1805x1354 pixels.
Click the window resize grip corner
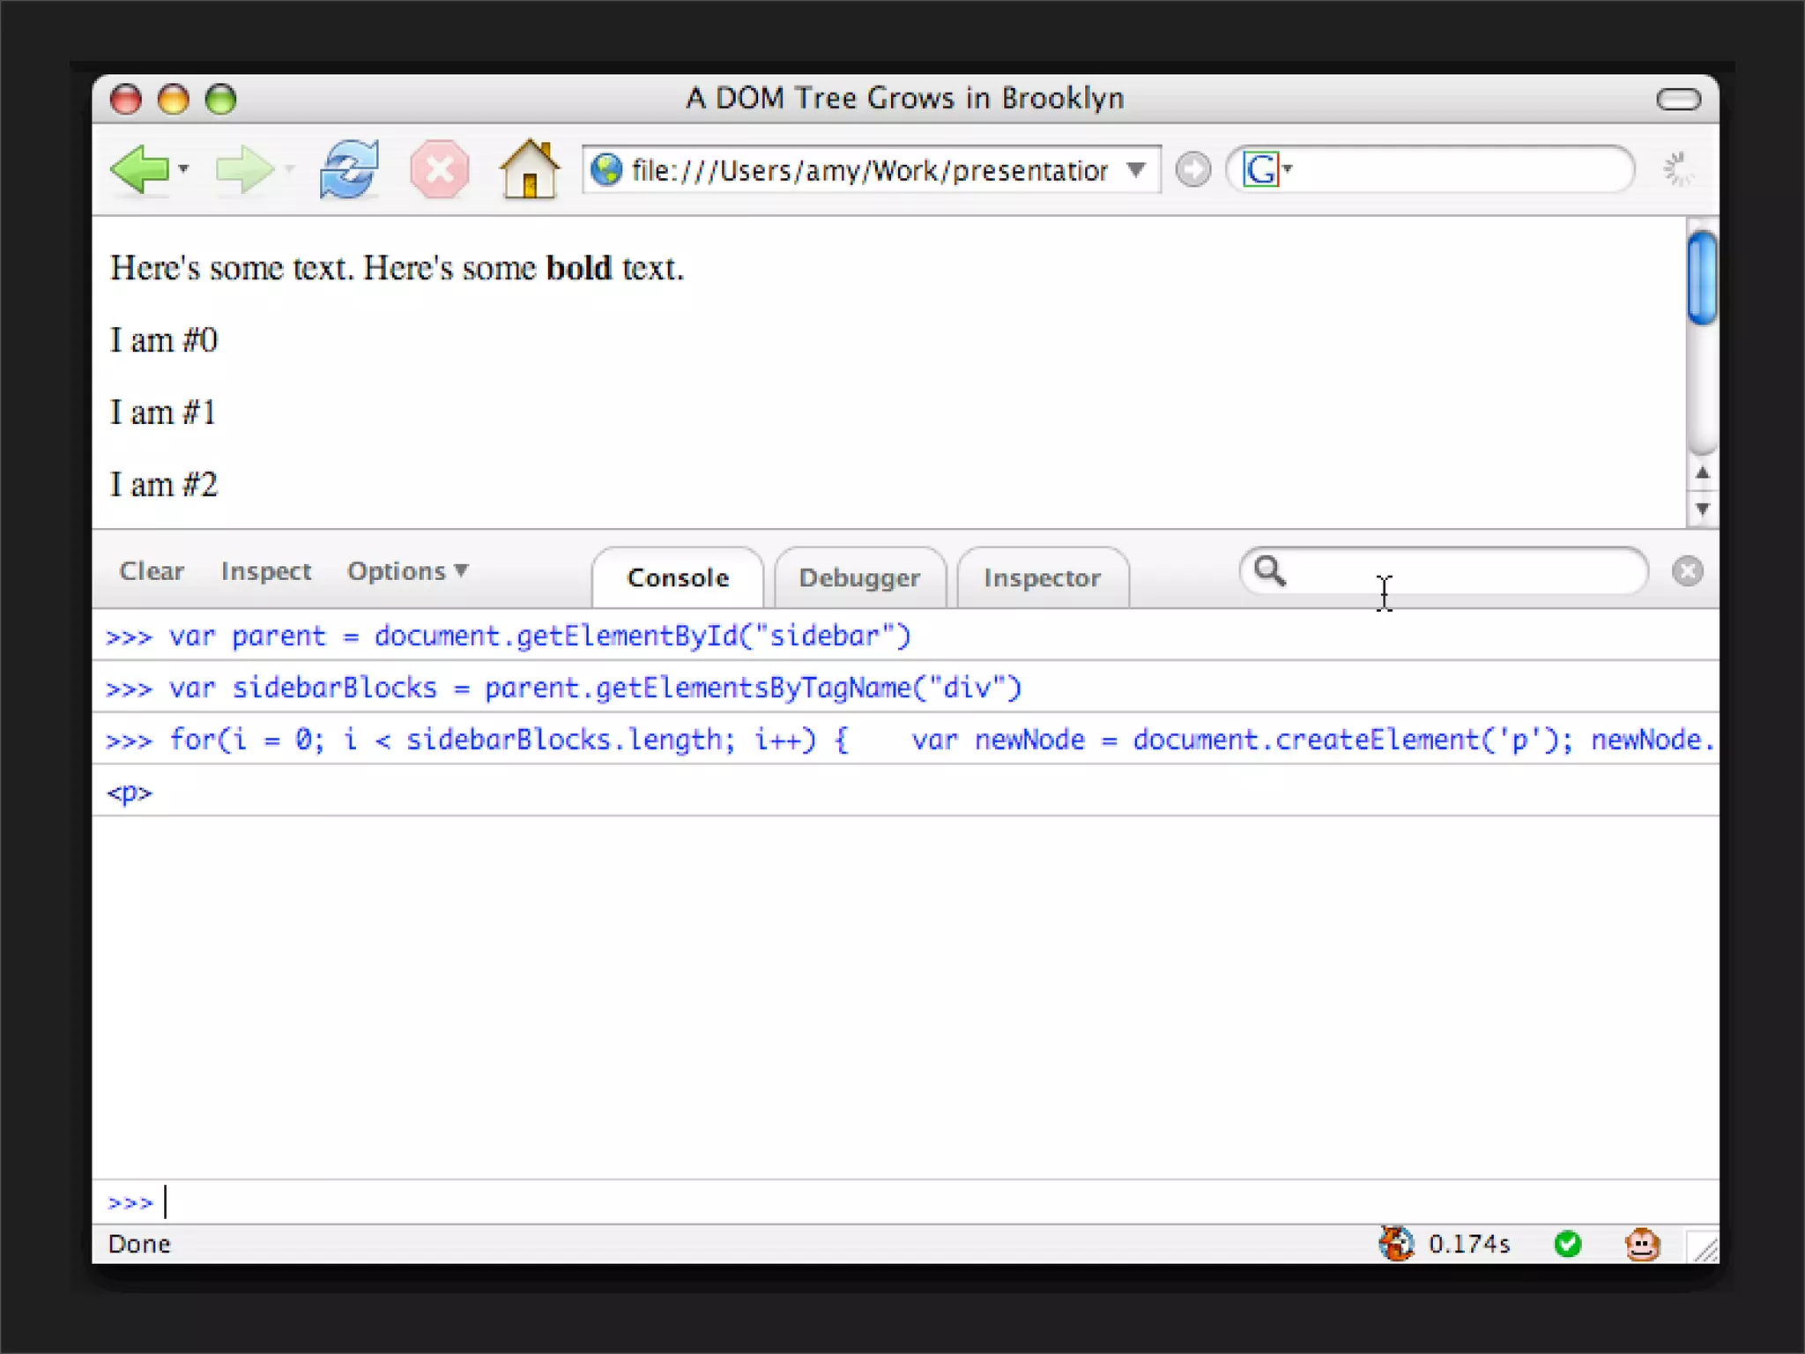click(x=1705, y=1247)
